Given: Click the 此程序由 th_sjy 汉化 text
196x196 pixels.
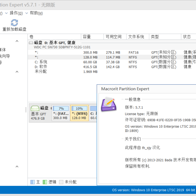Looking at the screenshot, I should pyautogui.click(x=142, y=148).
